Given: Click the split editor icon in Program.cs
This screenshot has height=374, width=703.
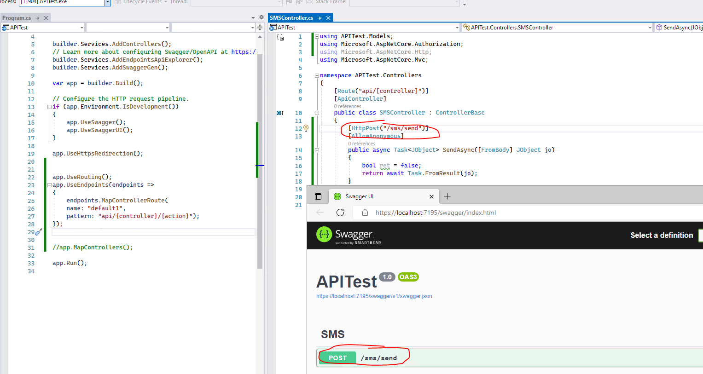Looking at the screenshot, I should click(260, 28).
